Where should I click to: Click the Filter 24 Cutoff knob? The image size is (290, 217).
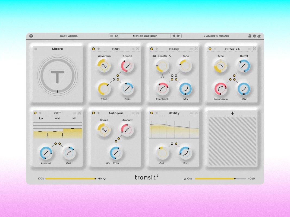(244, 66)
